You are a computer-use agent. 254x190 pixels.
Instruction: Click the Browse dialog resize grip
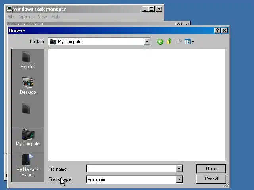tap(227, 184)
